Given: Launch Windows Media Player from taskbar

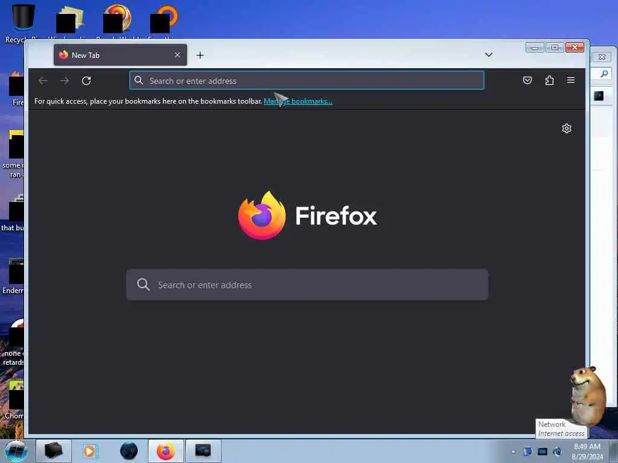Looking at the screenshot, I should (90, 451).
